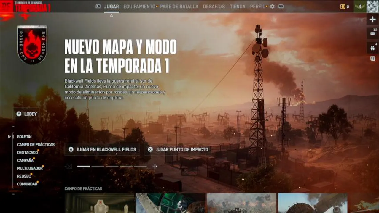Switch to the Jugar tab
Viewport: 379px width, 213px height.
[x=112, y=6]
